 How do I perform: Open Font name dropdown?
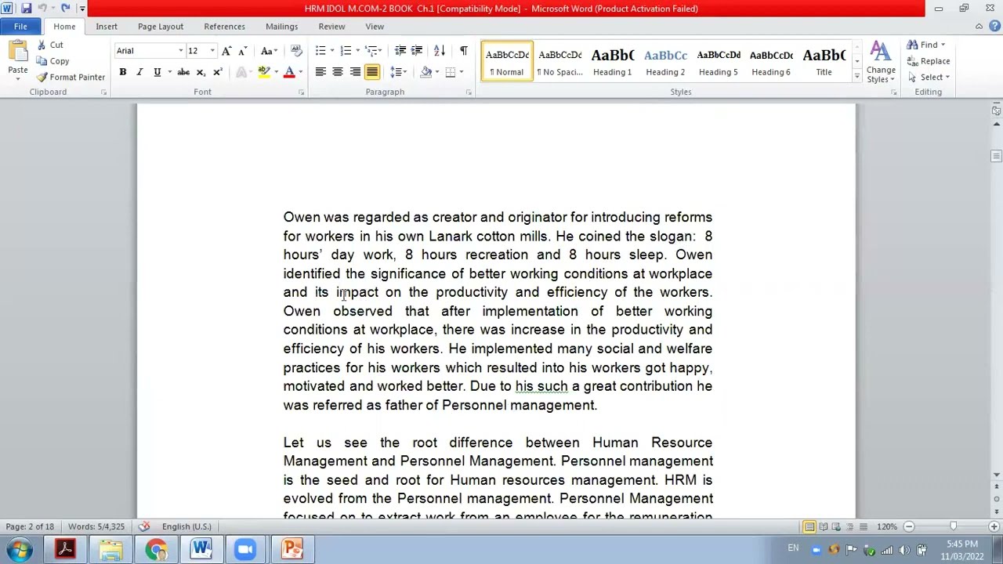tap(180, 51)
